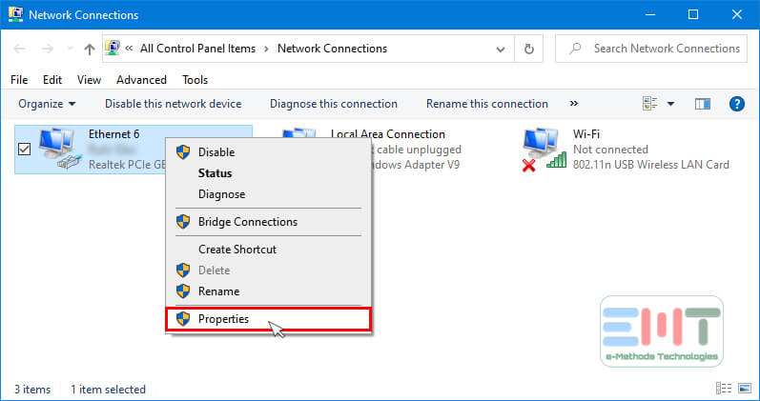Expand the Organize dropdown
760x401 pixels.
point(47,104)
